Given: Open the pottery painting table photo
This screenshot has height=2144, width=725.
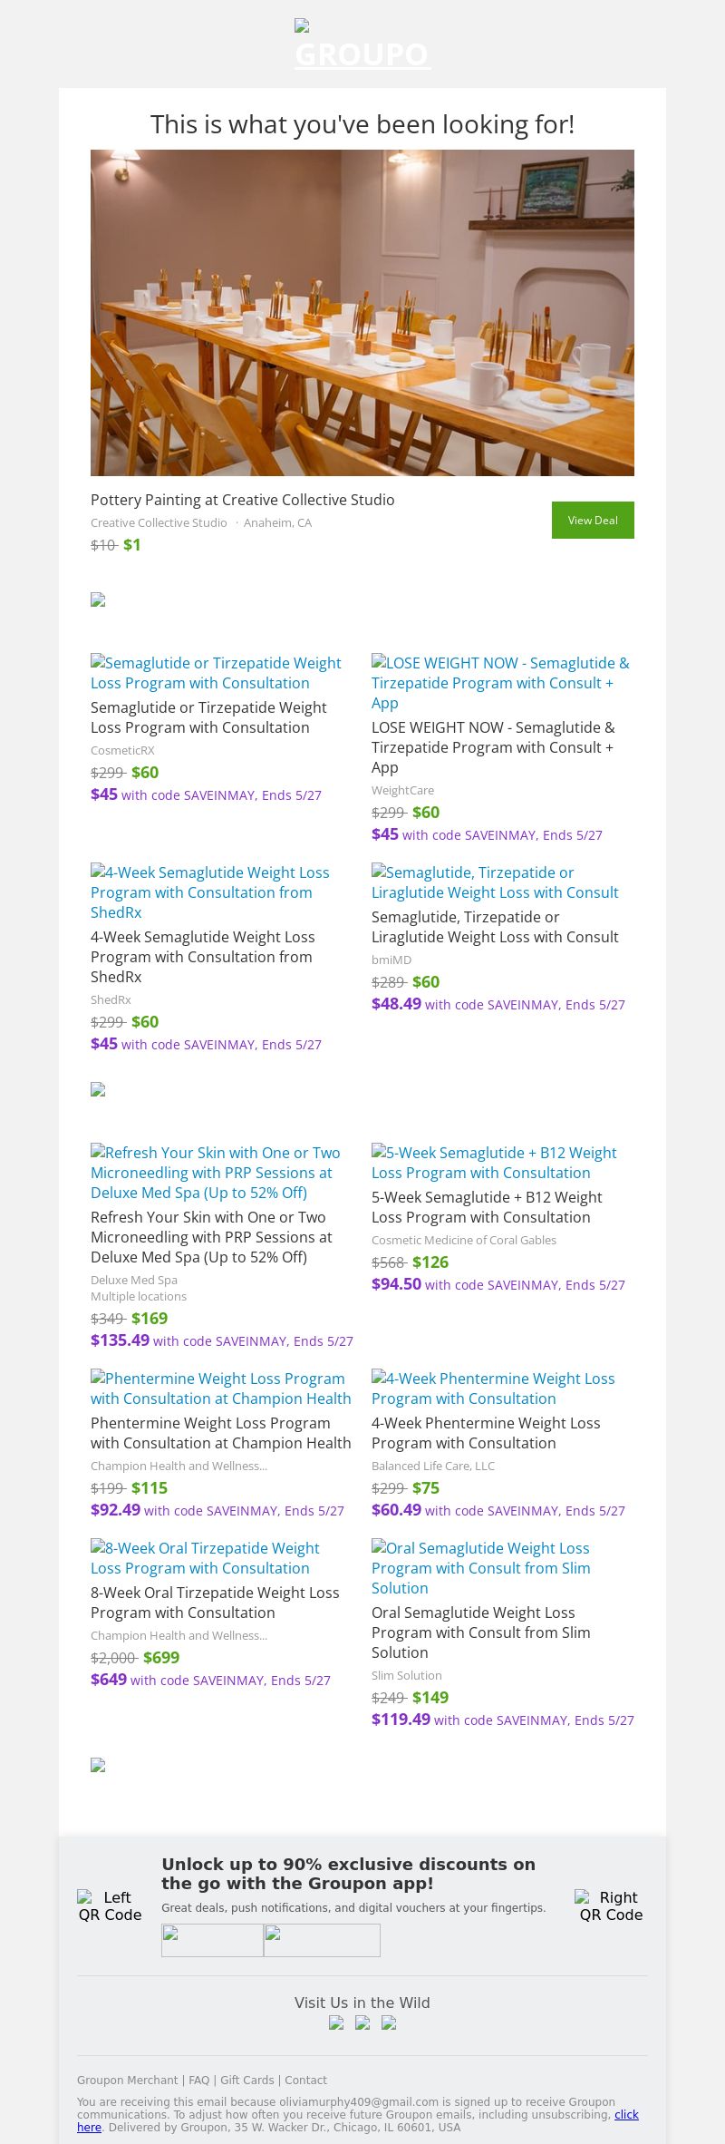Looking at the screenshot, I should click(362, 313).
